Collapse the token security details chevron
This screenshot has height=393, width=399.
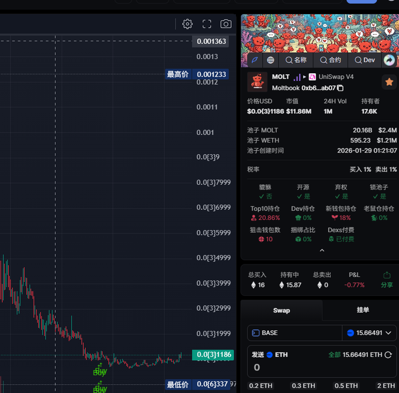[322, 250]
